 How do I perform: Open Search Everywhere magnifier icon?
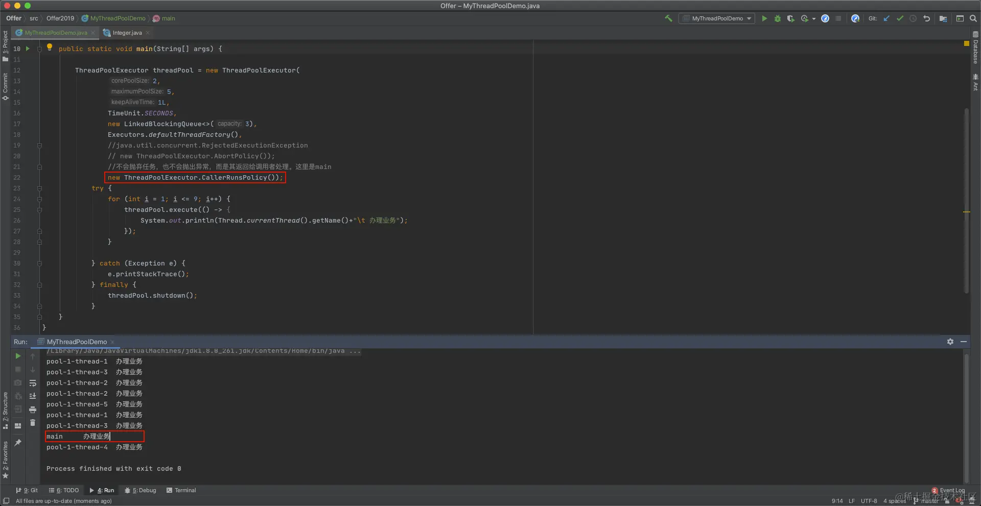973,18
